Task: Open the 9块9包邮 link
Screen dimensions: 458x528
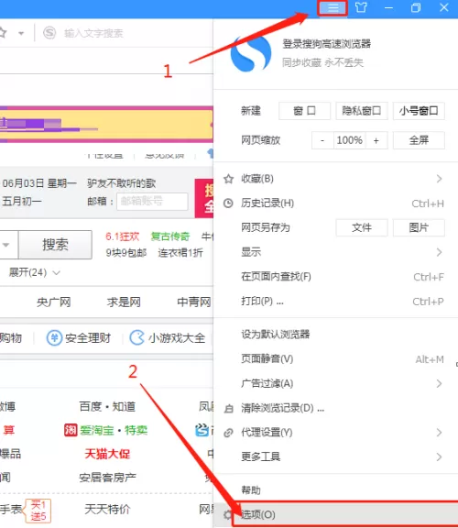Action: tap(126, 253)
